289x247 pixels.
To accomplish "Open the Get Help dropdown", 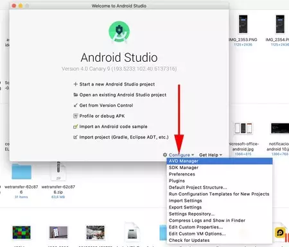I will click(211, 155).
